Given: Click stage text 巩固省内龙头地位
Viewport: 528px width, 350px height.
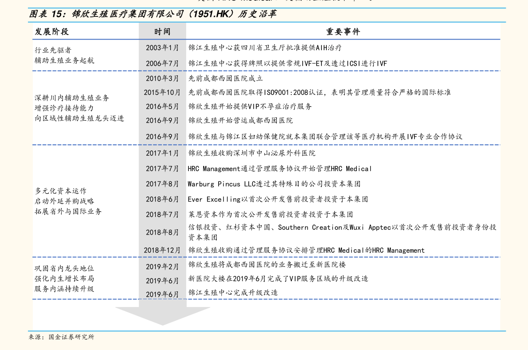Looking at the screenshot, I should pyautogui.click(x=64, y=268).
